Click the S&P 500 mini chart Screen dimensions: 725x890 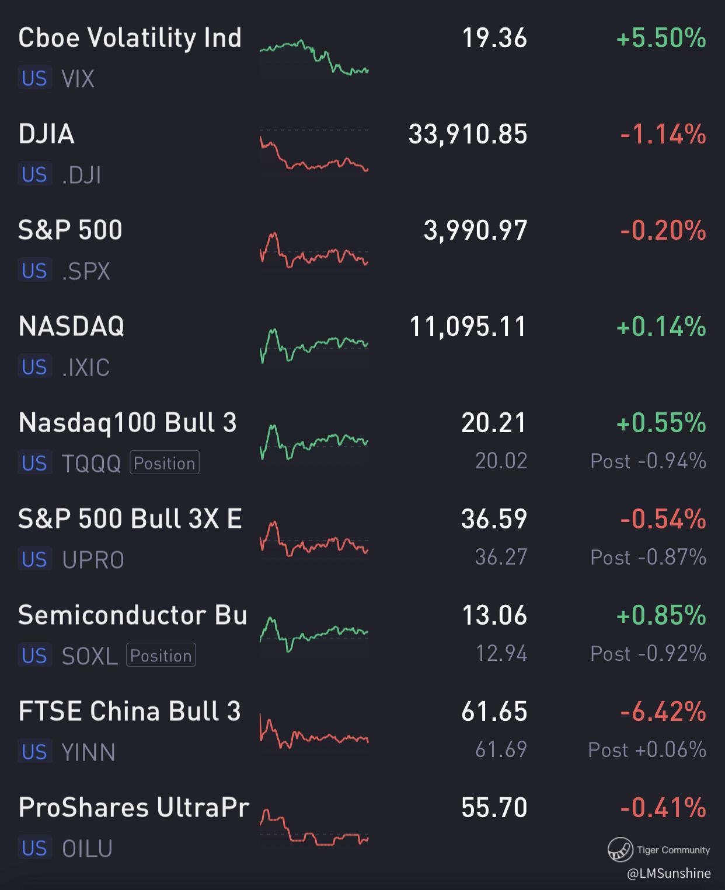tap(314, 250)
